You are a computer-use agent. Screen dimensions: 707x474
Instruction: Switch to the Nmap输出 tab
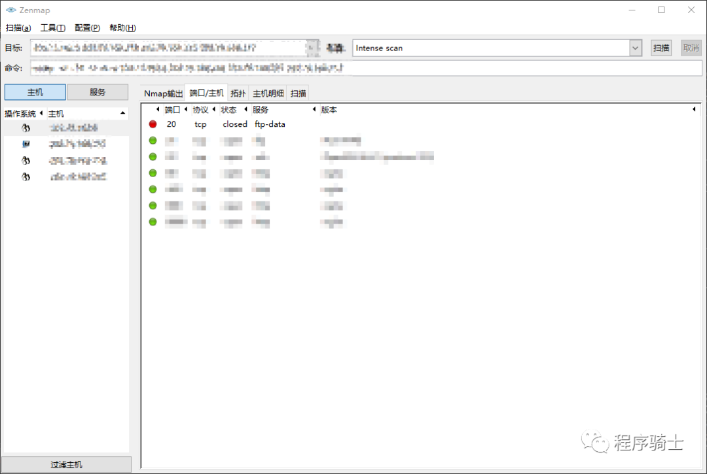163,93
